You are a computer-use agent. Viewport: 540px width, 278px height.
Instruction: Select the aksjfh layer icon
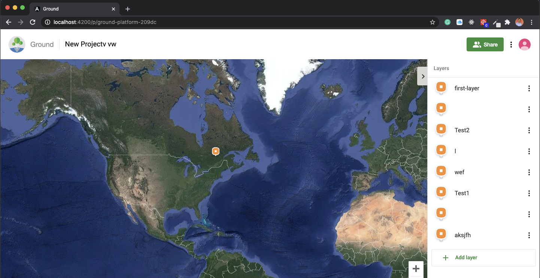point(441,234)
